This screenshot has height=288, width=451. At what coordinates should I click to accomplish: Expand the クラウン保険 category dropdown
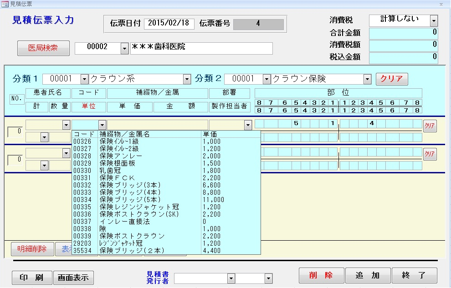(367, 79)
